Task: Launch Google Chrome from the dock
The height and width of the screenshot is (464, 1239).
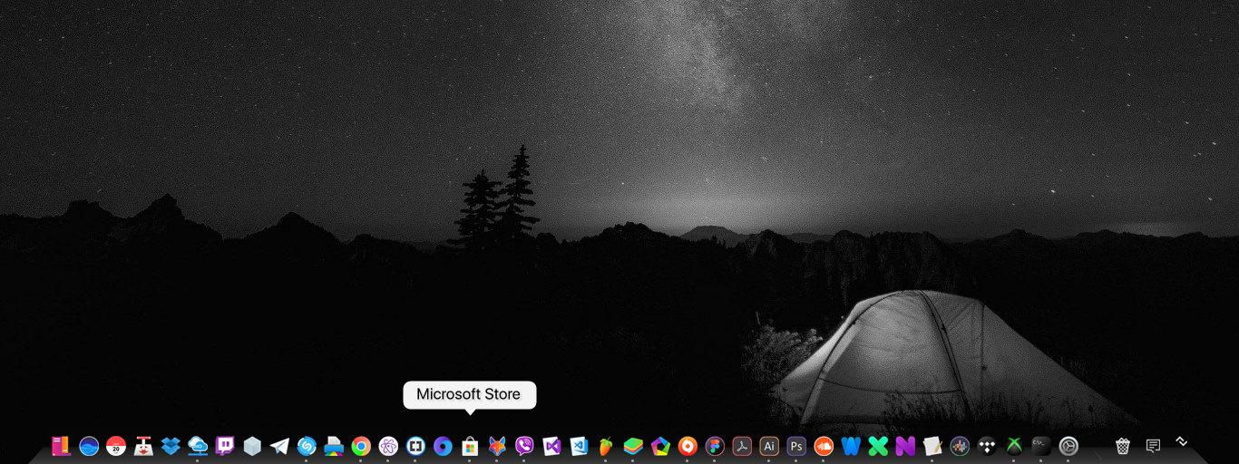Action: [x=361, y=446]
